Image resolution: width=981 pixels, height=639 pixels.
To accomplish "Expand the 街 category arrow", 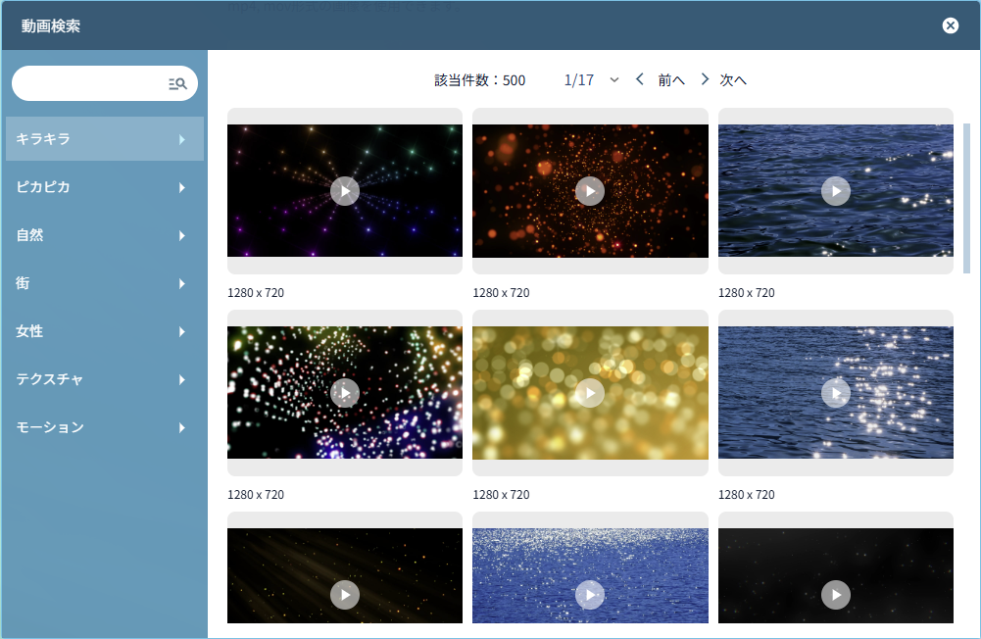I will (182, 283).
